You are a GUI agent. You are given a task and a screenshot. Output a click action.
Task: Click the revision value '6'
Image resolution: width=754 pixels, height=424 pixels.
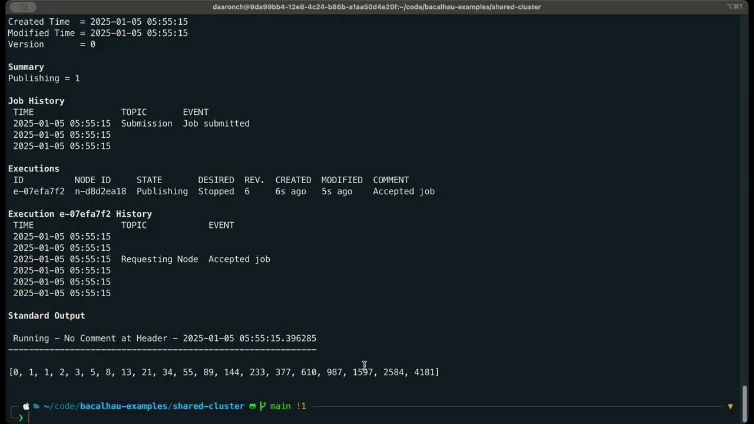coord(247,191)
